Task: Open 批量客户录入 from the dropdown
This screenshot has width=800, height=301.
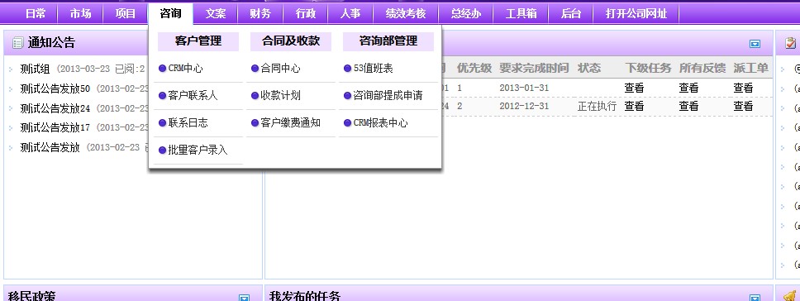Action: pos(198,150)
